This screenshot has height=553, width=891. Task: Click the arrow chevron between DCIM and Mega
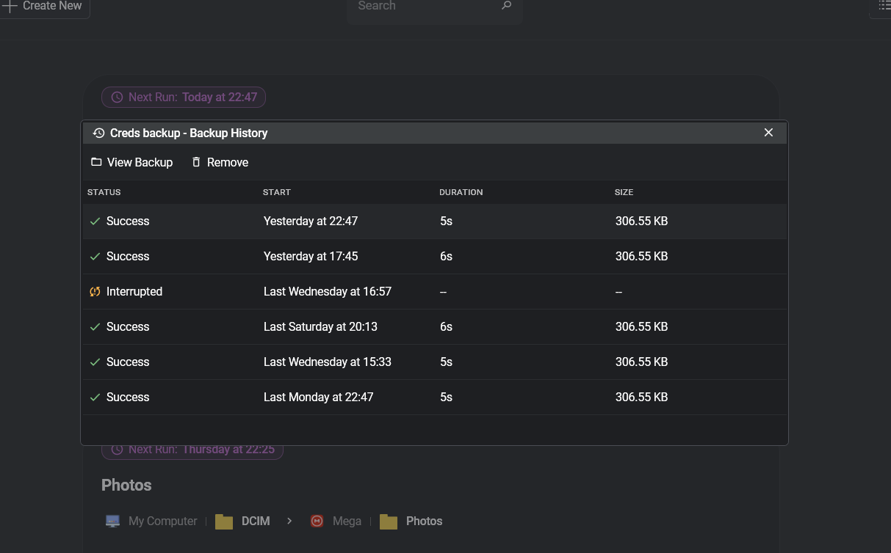pos(289,521)
